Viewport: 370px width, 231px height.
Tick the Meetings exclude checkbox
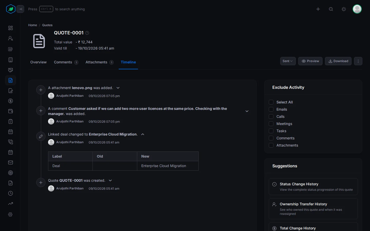pyautogui.click(x=271, y=124)
